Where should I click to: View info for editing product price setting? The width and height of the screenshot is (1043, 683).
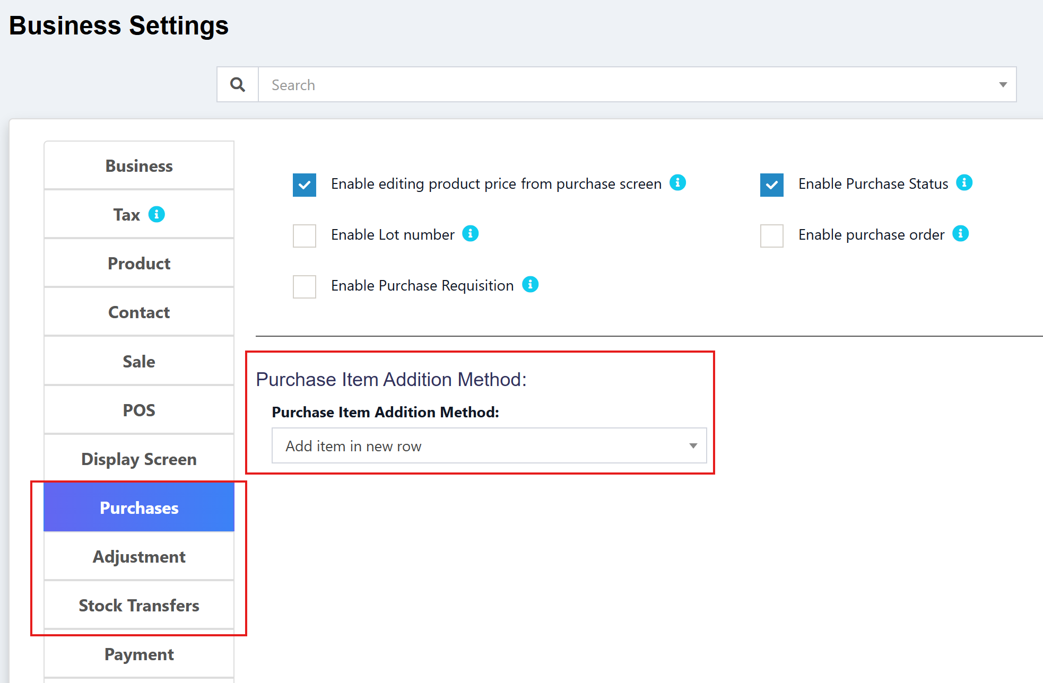click(x=677, y=182)
